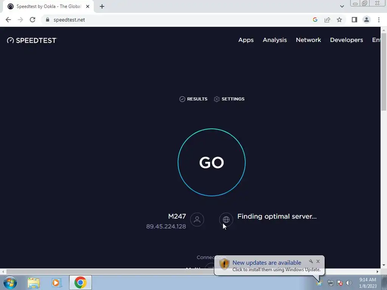This screenshot has height=290, width=387.
Task: Click the Finding optimal server text
Action: (277, 216)
